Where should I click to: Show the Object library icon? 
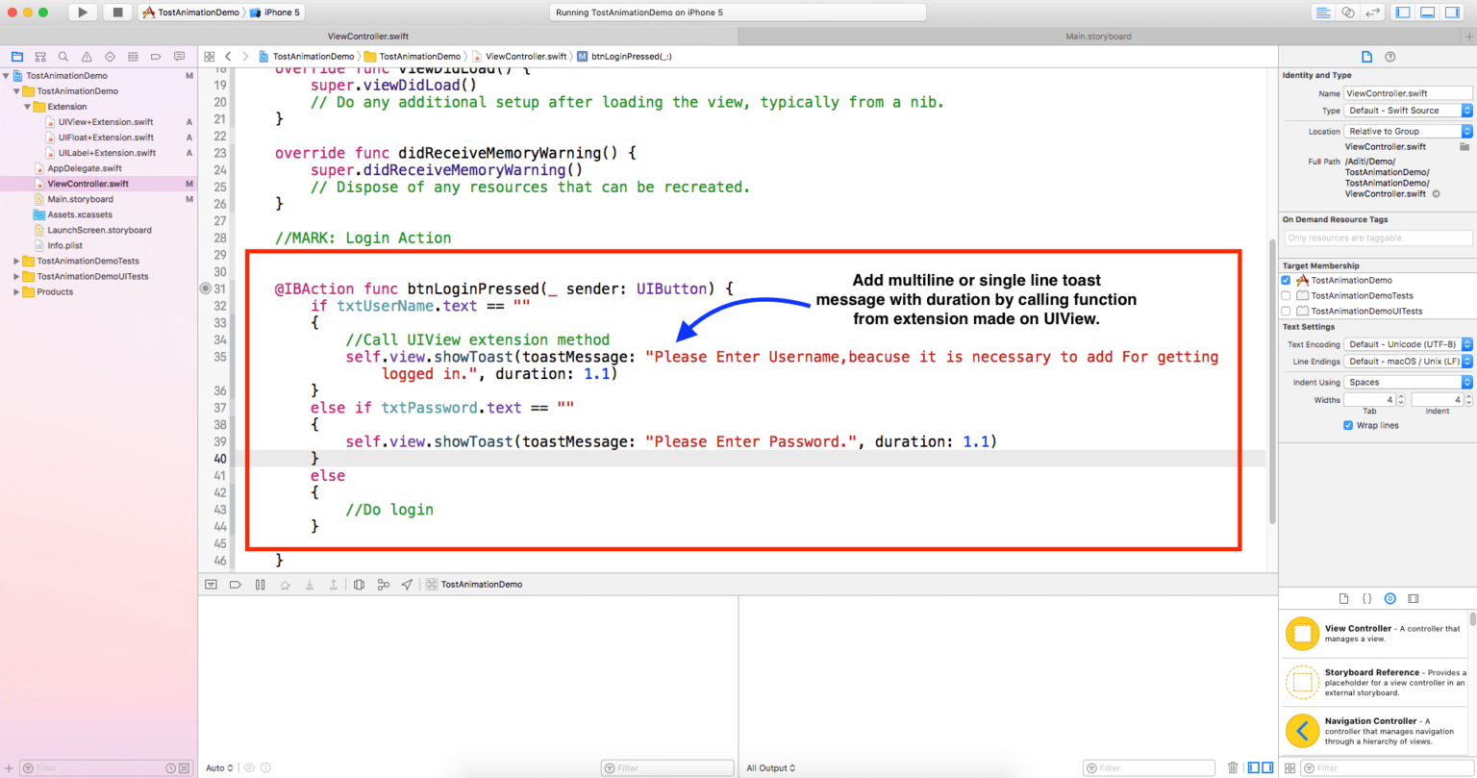(1389, 598)
